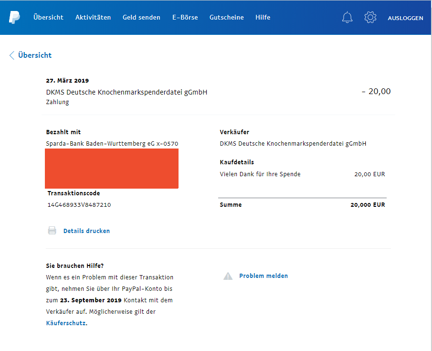The height and width of the screenshot is (351, 432).
Task: Select the E-Börse menu item
Action: [185, 17]
